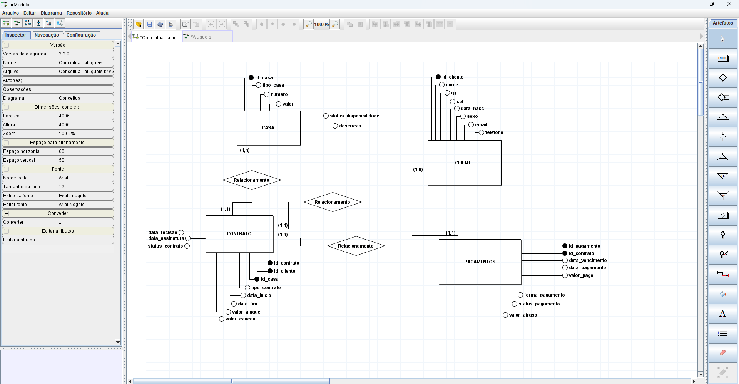Collapse the Versão section
This screenshot has height=384, width=739.
coord(7,45)
